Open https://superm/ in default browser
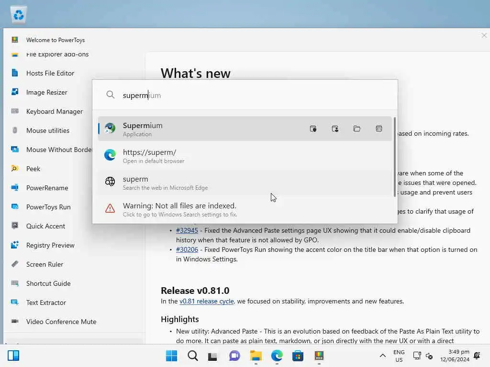 pyautogui.click(x=245, y=156)
